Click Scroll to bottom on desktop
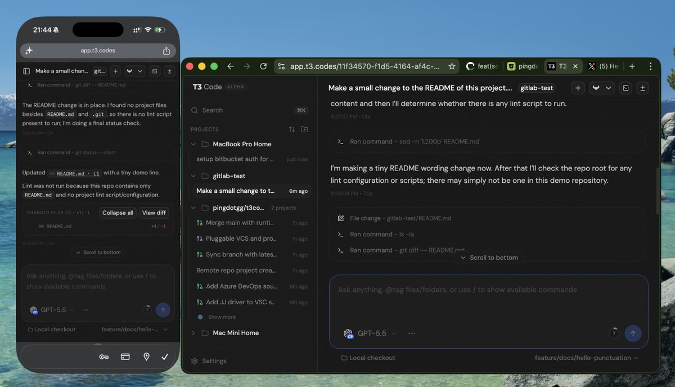Viewport: 675px width, 387px height. point(489,258)
